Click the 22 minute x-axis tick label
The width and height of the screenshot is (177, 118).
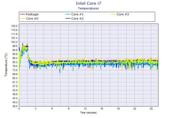[135, 109]
